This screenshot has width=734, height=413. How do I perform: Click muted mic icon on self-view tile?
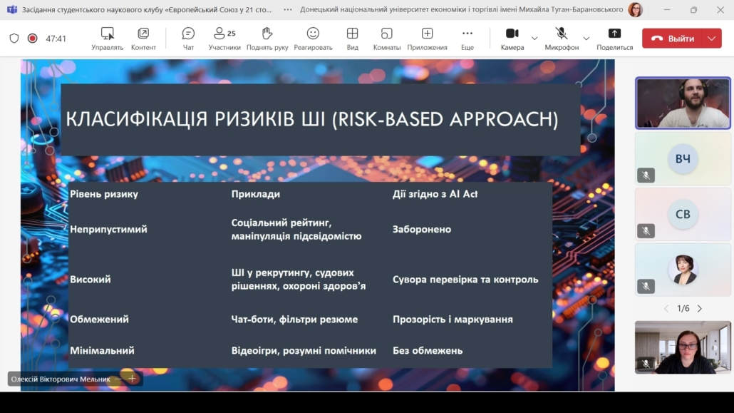point(646,364)
